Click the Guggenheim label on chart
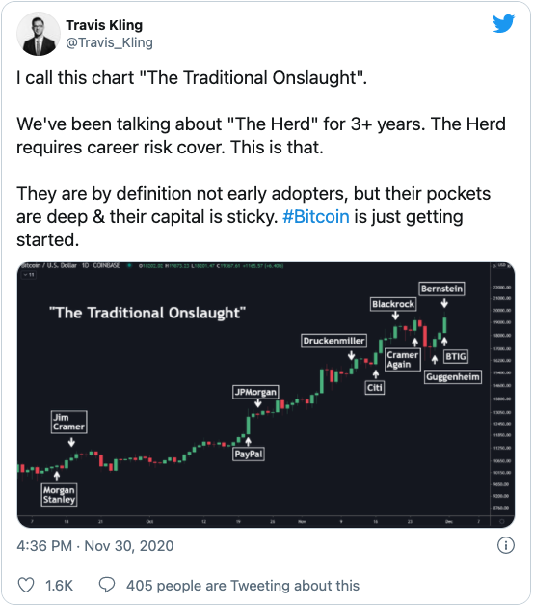 pyautogui.click(x=453, y=376)
